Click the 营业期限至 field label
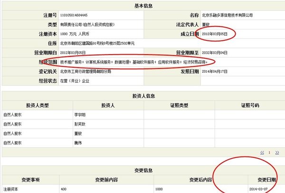 pyautogui.click(x=187, y=53)
